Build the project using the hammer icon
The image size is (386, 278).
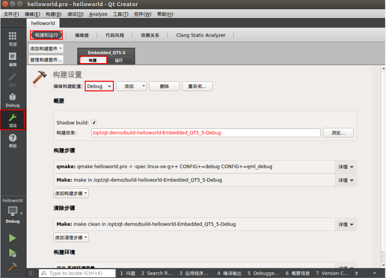[x=12, y=266]
